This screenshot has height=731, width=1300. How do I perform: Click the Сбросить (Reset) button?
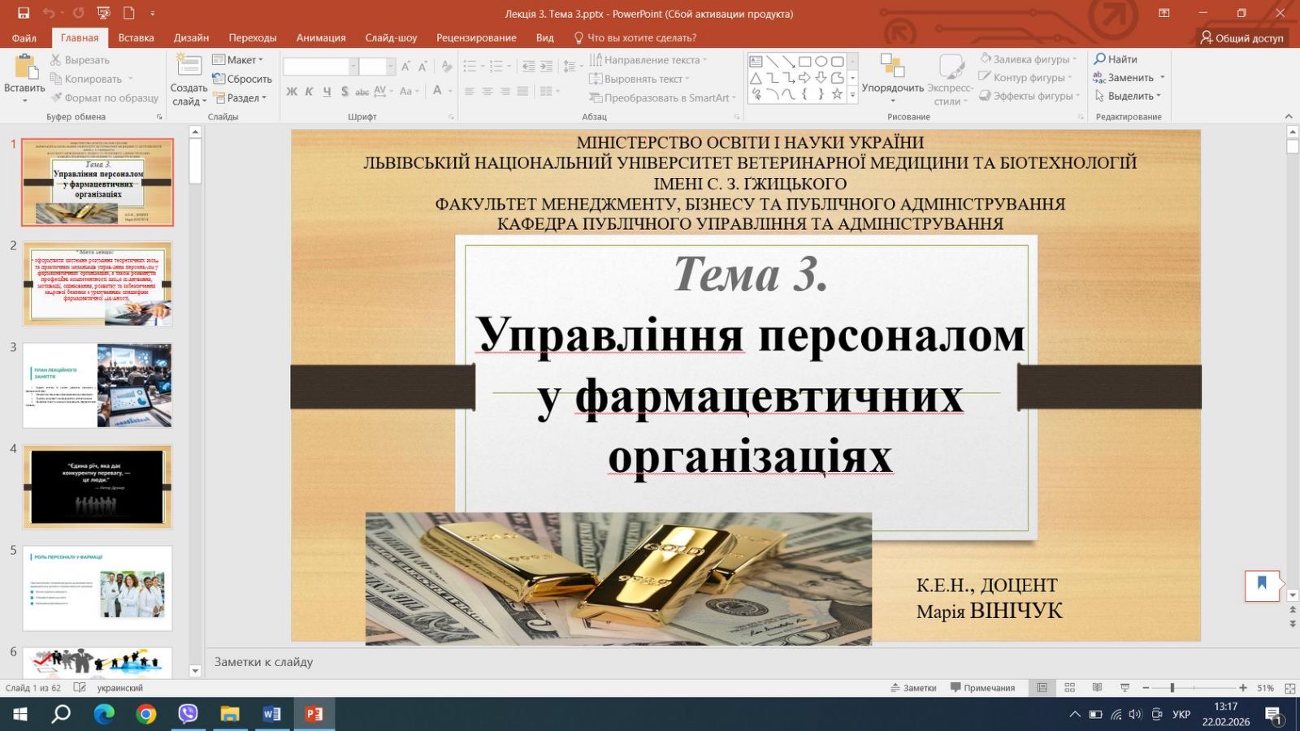coord(241,78)
